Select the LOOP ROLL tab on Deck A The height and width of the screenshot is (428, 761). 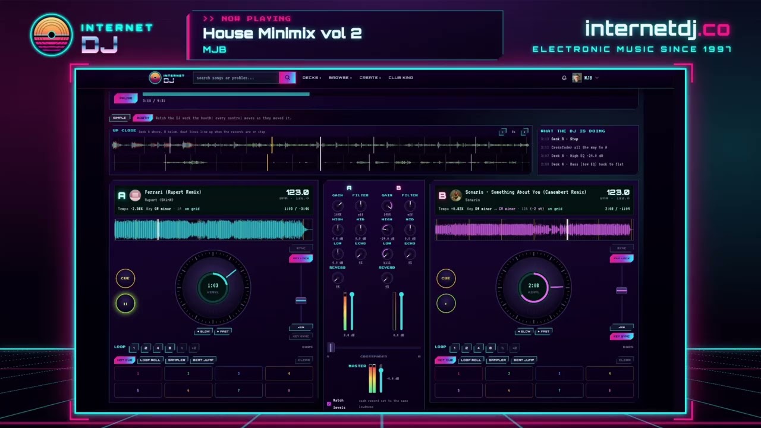pyautogui.click(x=150, y=360)
